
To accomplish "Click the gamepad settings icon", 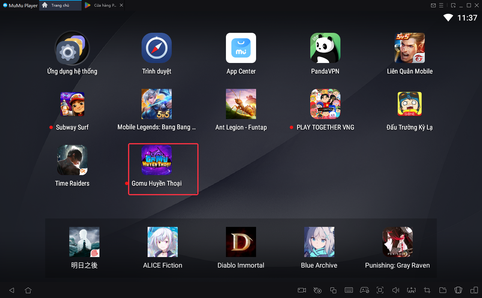I will tap(365, 290).
